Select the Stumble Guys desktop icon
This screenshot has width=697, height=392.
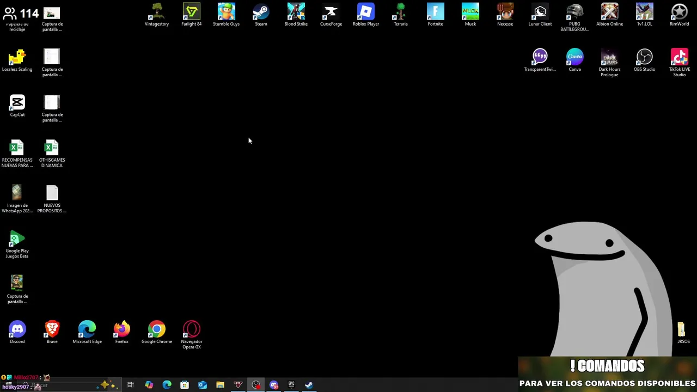click(x=227, y=15)
